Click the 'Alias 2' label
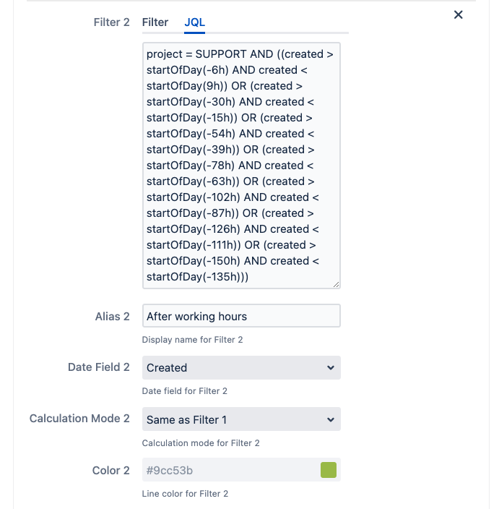 tap(113, 316)
